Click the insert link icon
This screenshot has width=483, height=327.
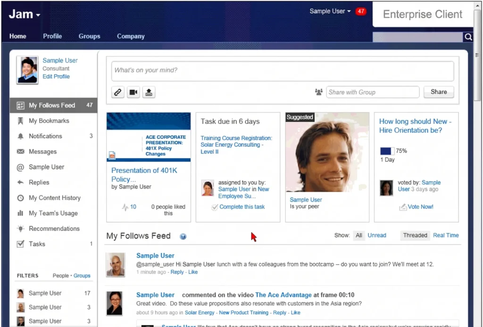click(x=117, y=92)
